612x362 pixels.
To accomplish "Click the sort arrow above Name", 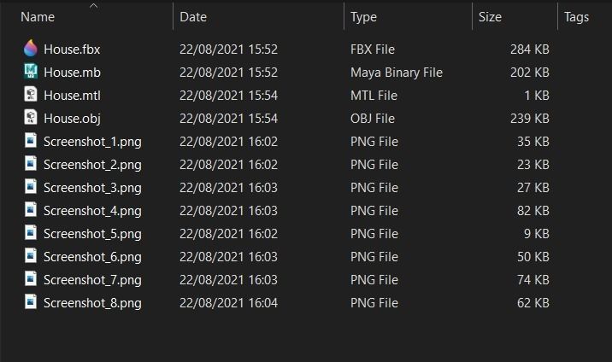I will [x=93, y=6].
